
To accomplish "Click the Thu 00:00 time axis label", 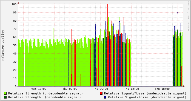I will pyautogui.click(x=70, y=89).
